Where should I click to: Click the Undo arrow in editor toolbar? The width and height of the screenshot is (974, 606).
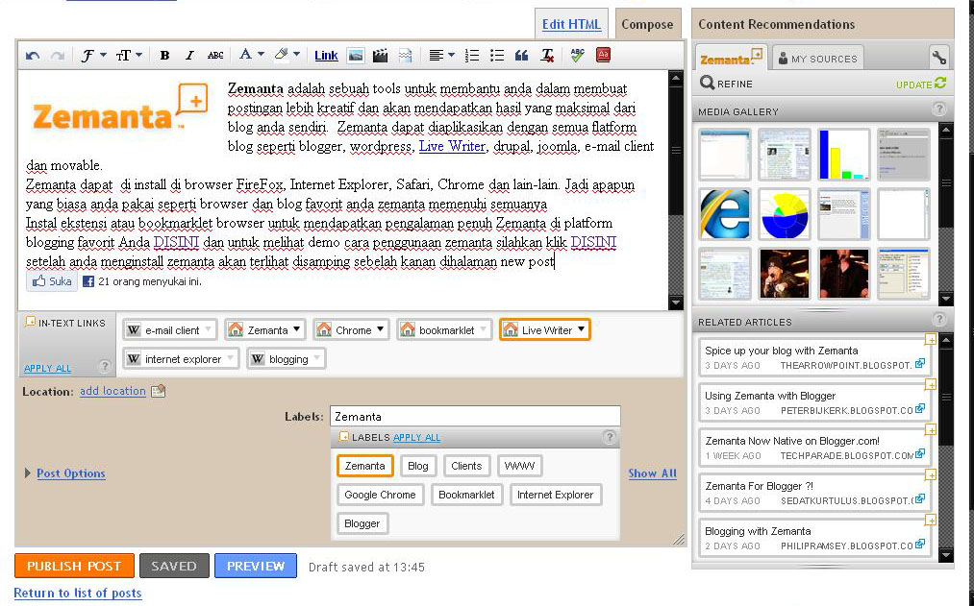(33, 56)
